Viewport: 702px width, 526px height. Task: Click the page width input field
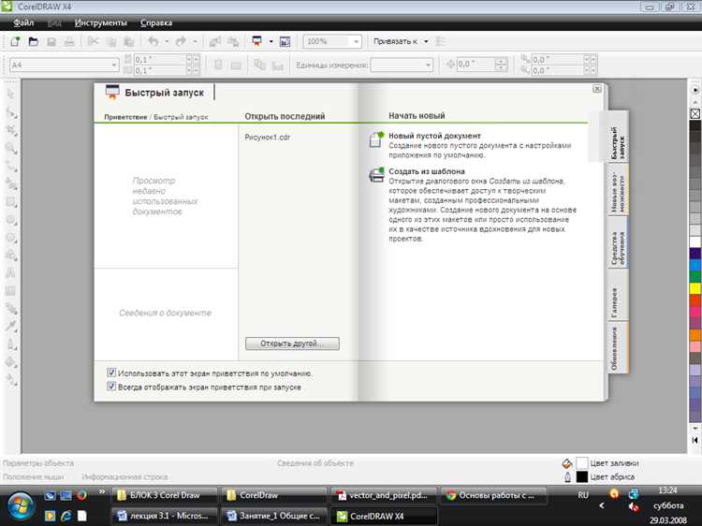[x=159, y=60]
